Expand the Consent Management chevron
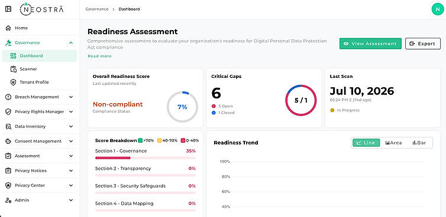 (71, 142)
